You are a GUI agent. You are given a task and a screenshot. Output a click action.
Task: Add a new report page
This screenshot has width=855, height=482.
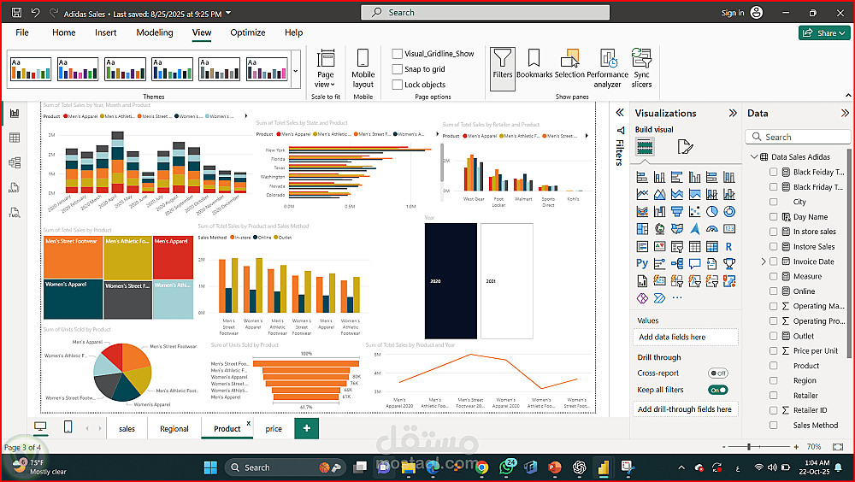click(306, 428)
